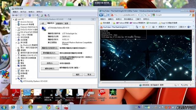Switch to the Resources tab in properties dialog

67,24
